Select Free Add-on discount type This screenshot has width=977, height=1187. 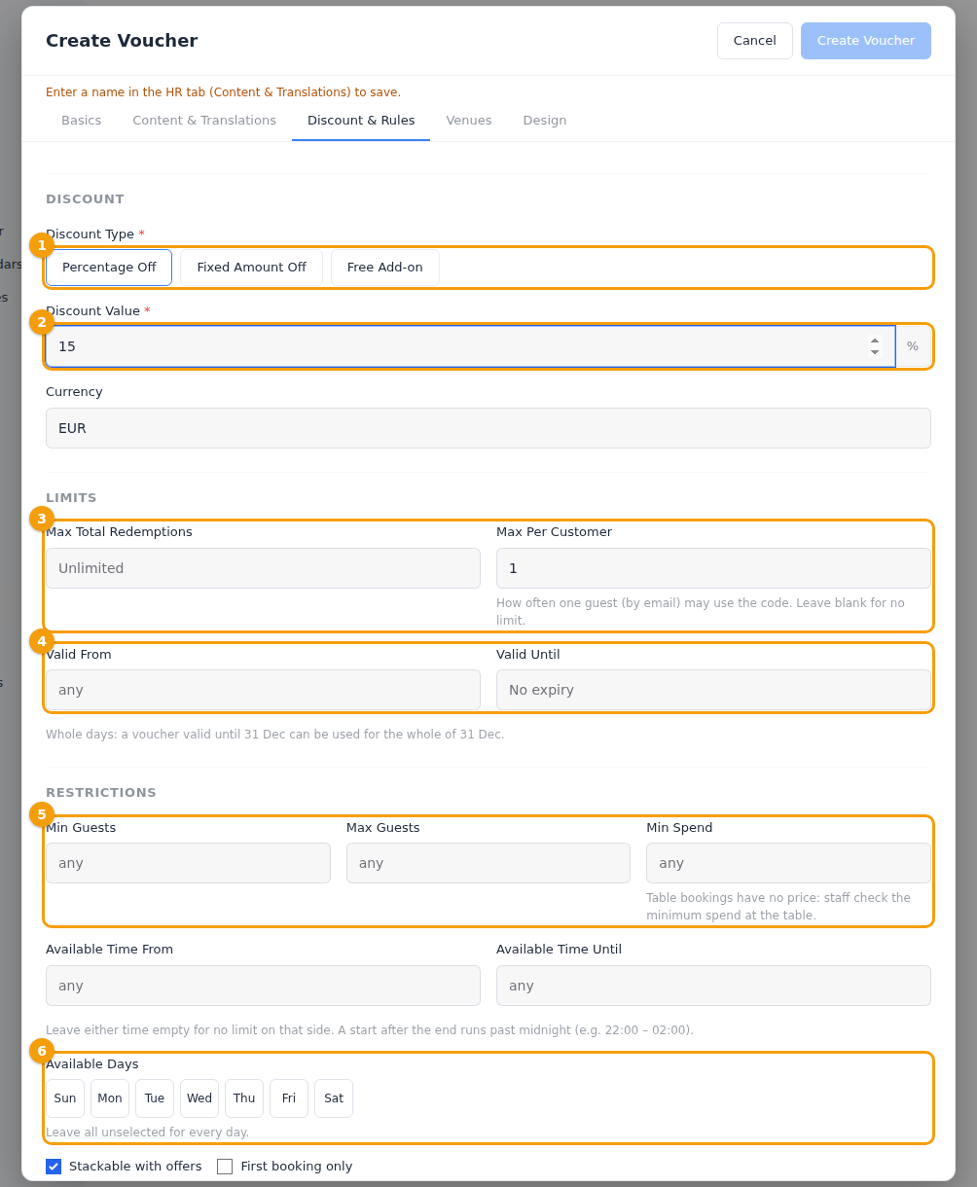click(x=385, y=268)
